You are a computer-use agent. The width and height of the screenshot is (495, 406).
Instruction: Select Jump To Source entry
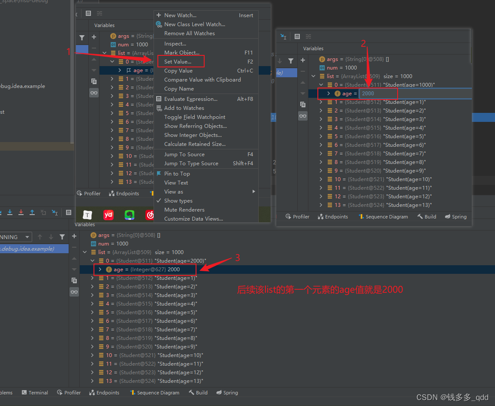tap(184, 155)
